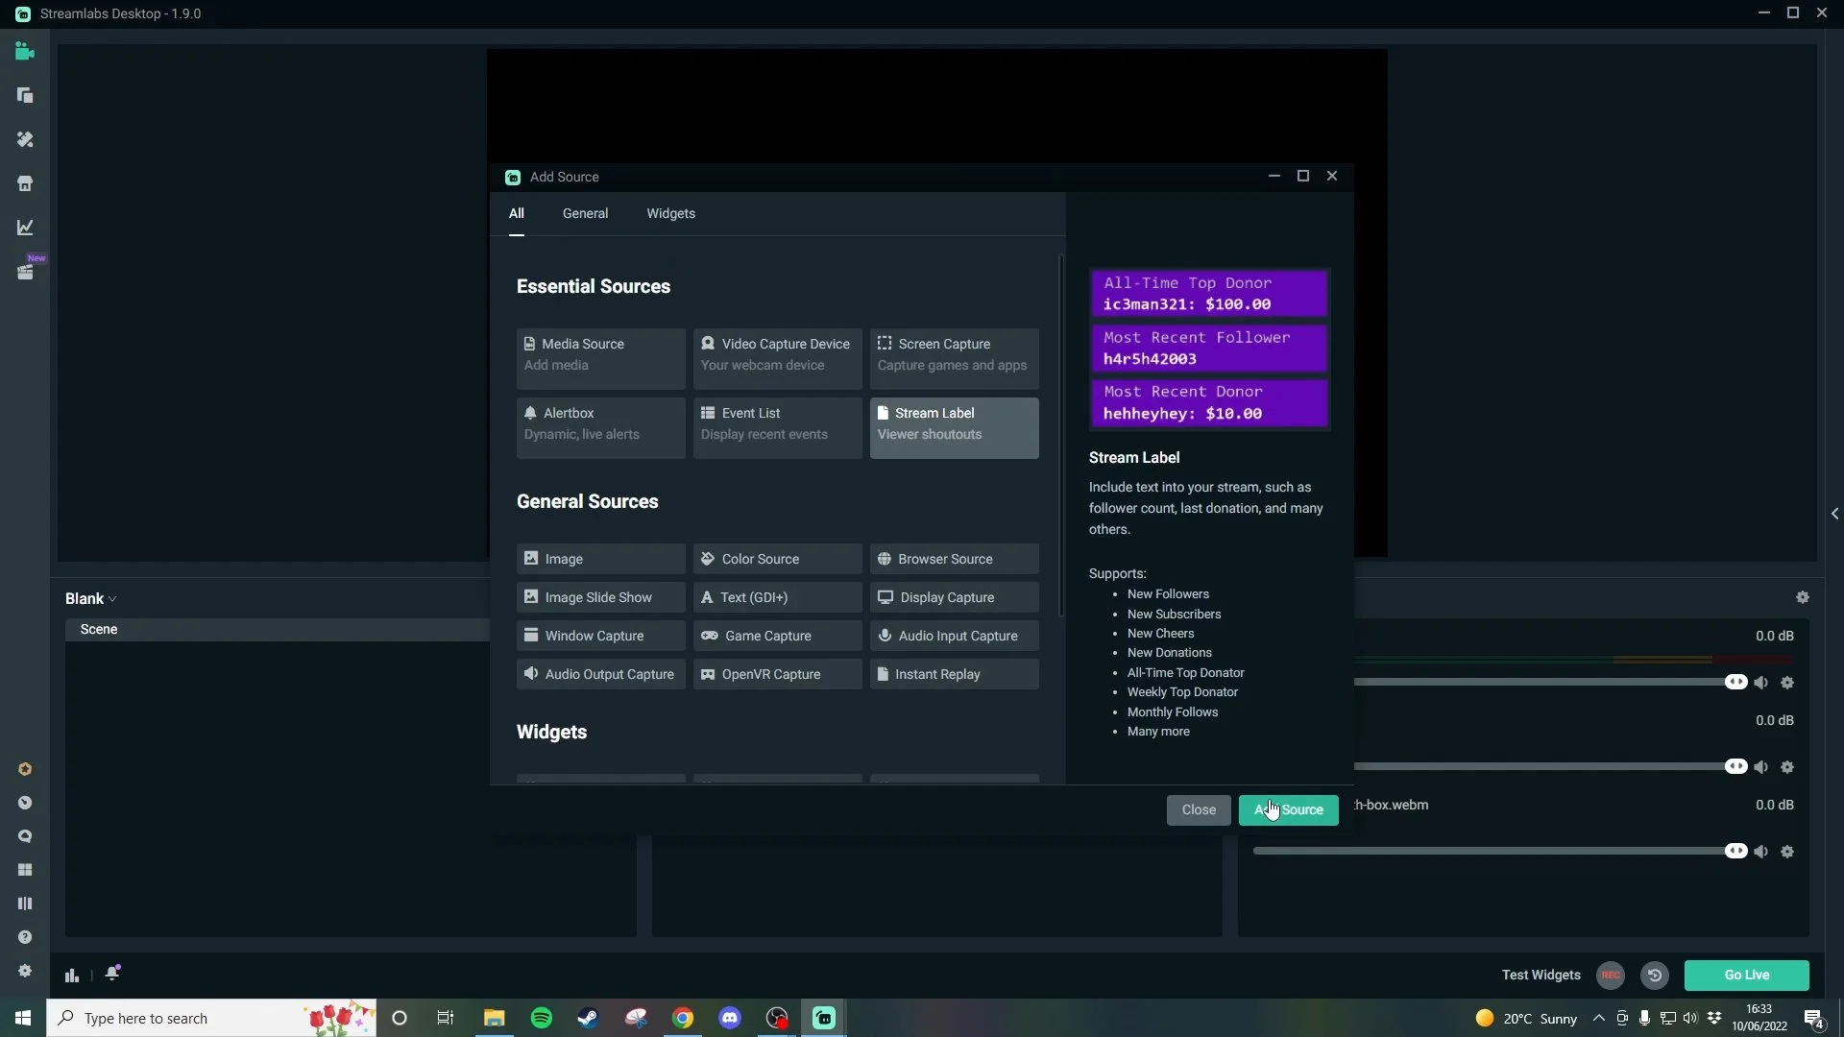
Task: Click the Go Live button
Action: [1746, 975]
